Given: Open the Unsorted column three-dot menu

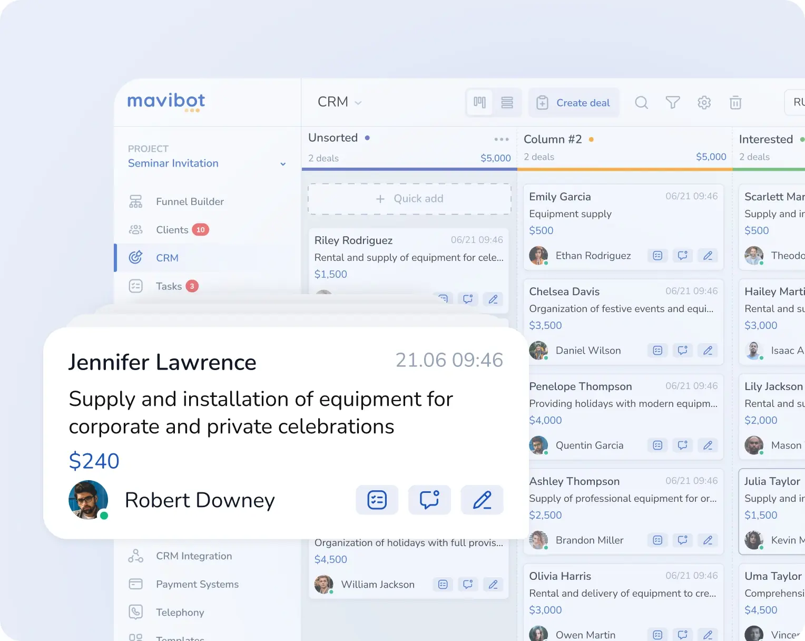Looking at the screenshot, I should click(x=502, y=139).
